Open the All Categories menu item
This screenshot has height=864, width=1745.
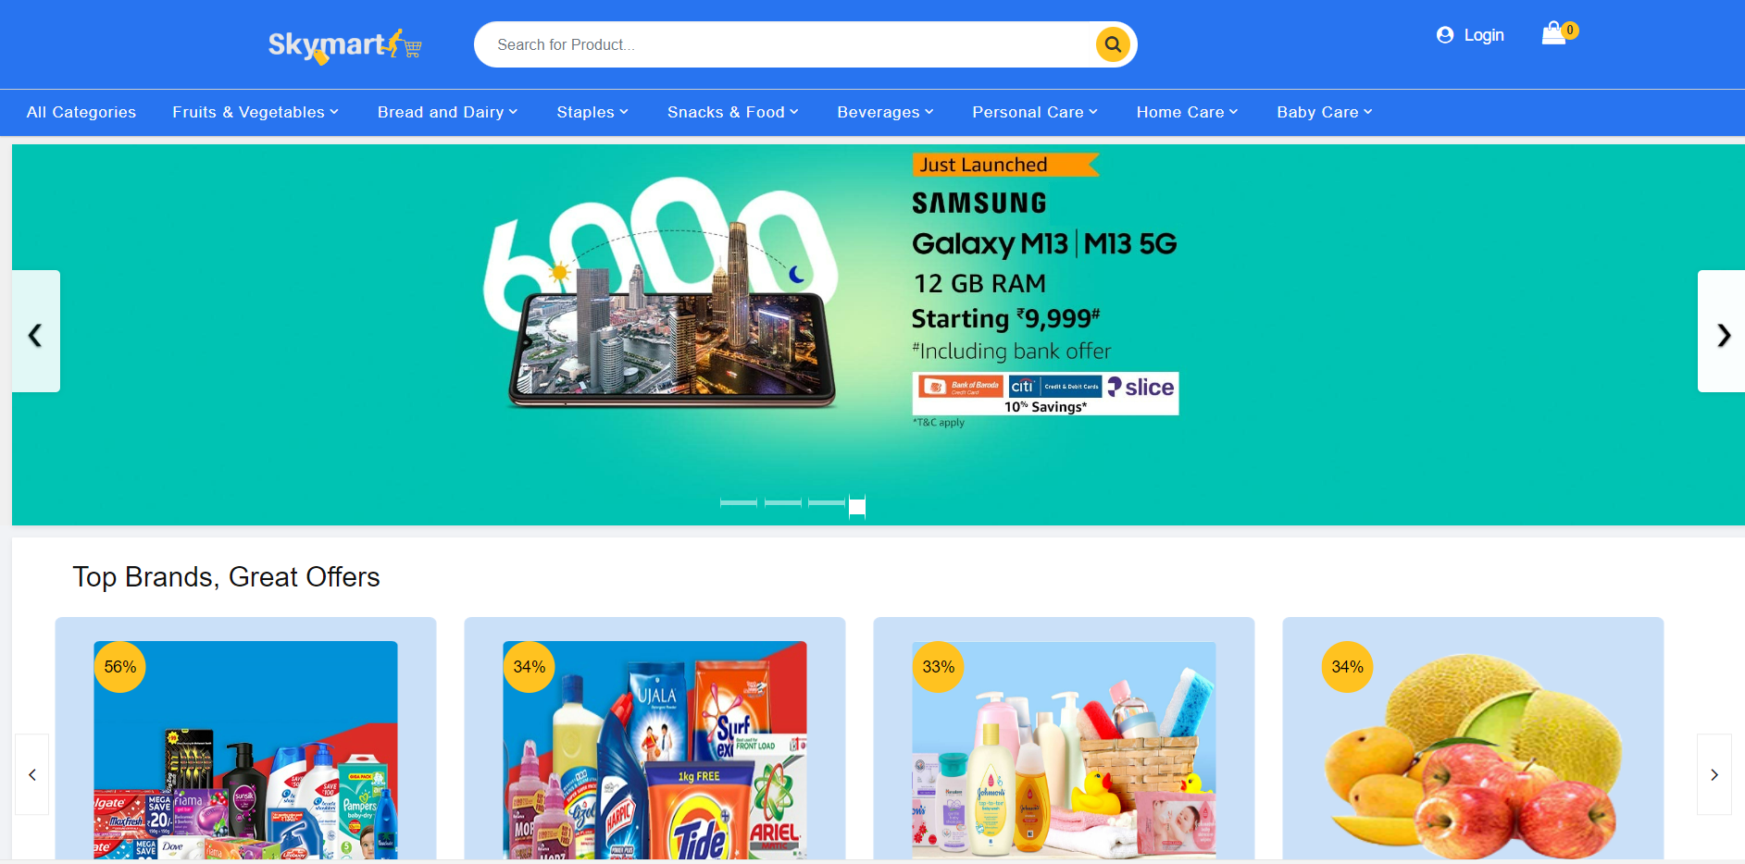(x=81, y=112)
